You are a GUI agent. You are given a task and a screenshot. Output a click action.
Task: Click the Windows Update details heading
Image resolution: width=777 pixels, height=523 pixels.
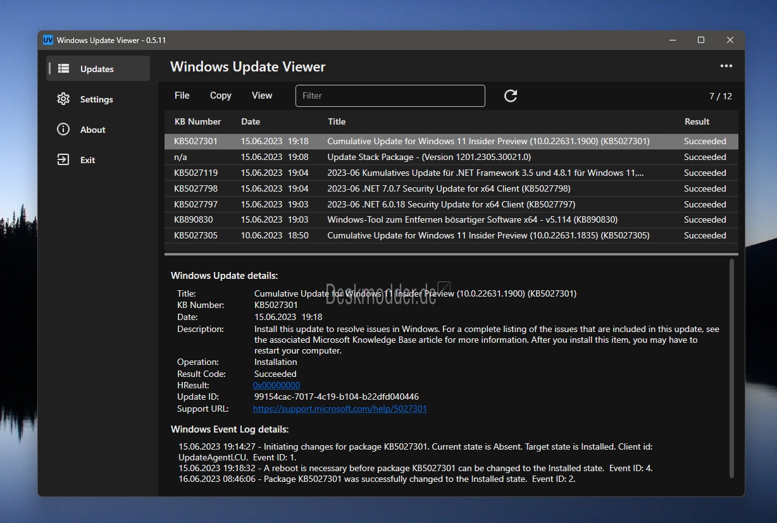pyautogui.click(x=225, y=275)
